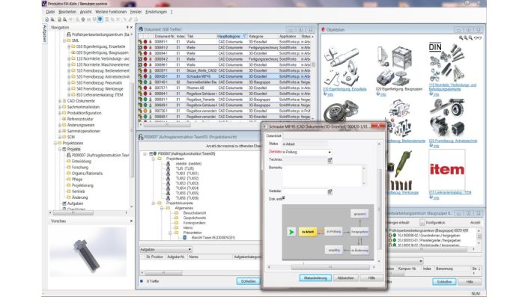Open the 010 Eigenfertigung Einzelteile link

[x=345, y=90]
